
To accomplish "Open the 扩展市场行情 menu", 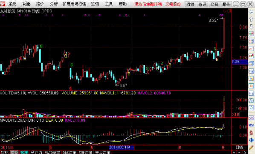I will click(75, 4).
